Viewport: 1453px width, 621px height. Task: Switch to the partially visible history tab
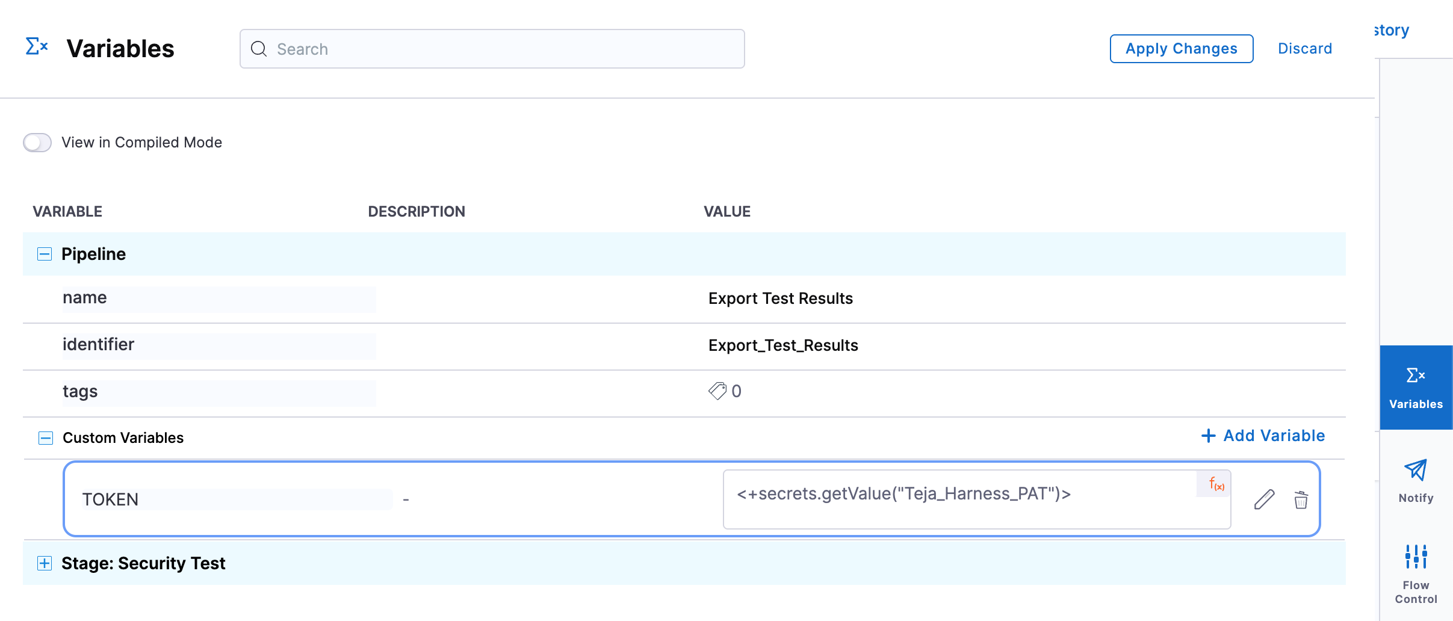click(1392, 30)
